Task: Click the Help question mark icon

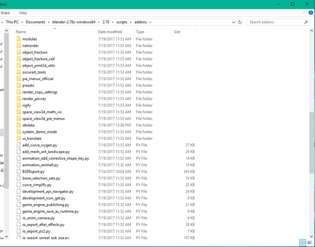Action: pyautogui.click(x=311, y=13)
